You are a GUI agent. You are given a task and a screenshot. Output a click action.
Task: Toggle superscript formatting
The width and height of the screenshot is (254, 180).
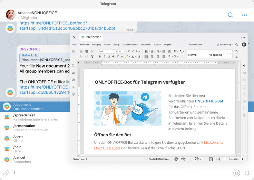(118, 56)
